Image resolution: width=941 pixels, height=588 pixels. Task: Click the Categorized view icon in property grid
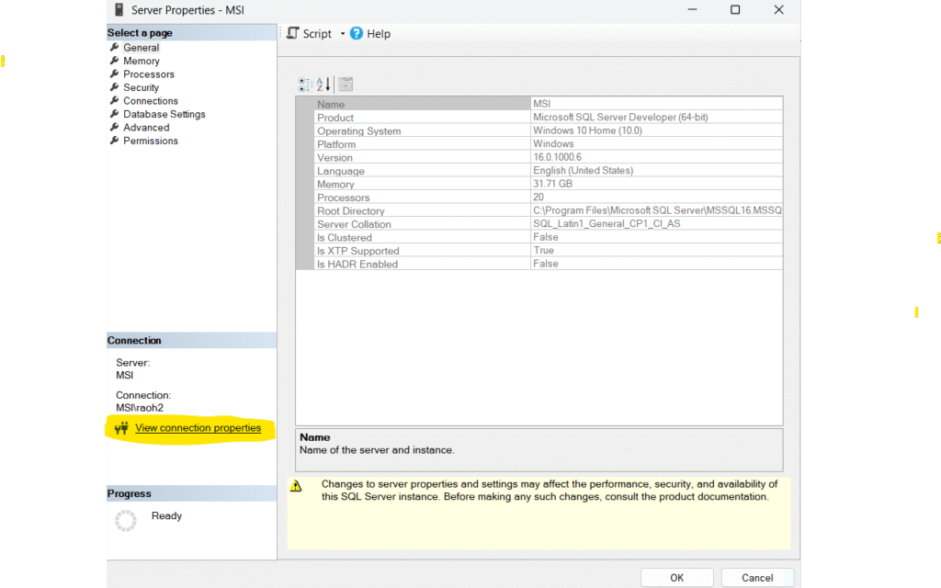point(305,85)
